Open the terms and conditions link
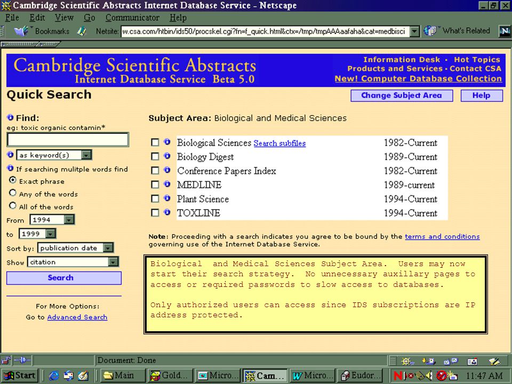The image size is (512, 384). click(x=442, y=236)
